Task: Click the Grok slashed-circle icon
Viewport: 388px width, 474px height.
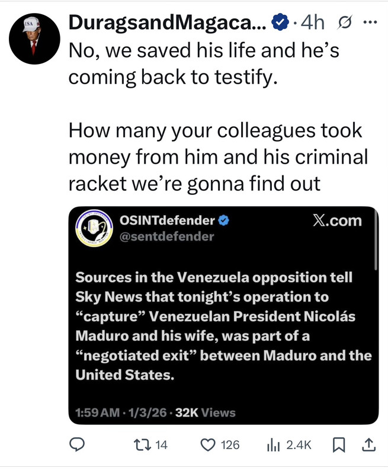Action: 345,23
